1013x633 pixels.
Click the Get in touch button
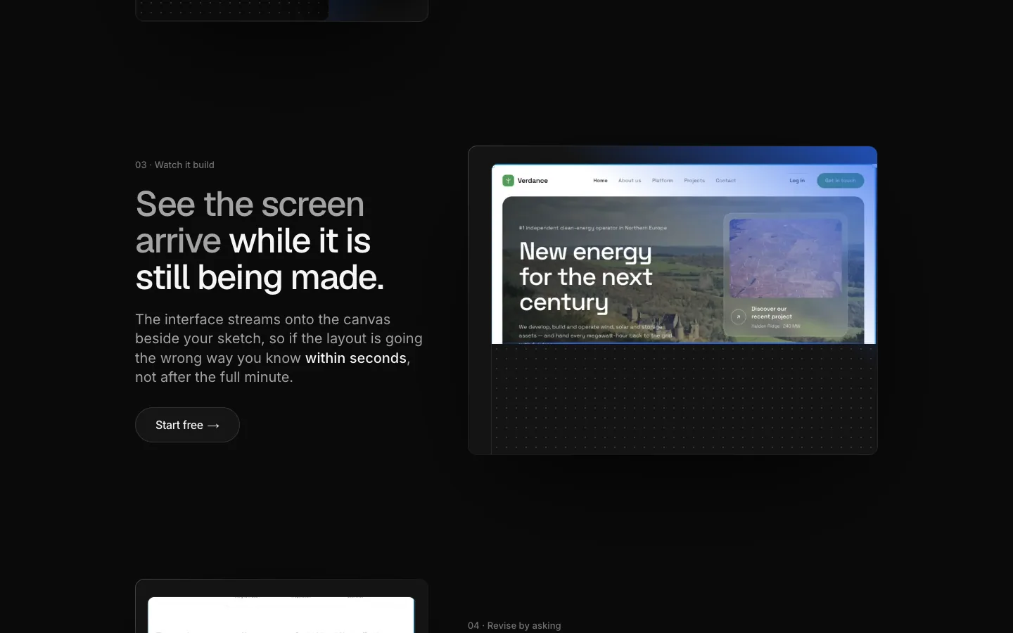coord(840,181)
